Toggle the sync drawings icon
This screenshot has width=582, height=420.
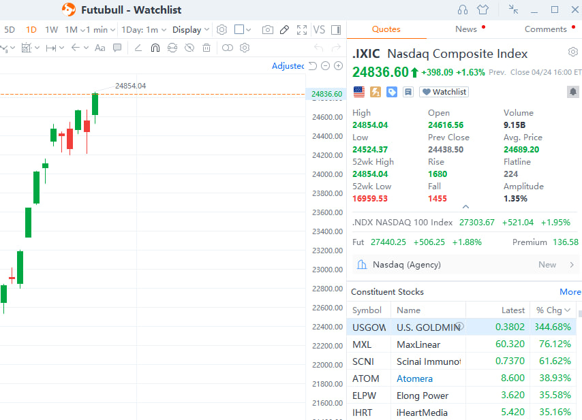172,48
